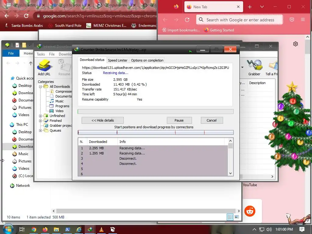Click the Chrome address bar URL
Viewport: 312px width, 234px height.
click(100, 16)
